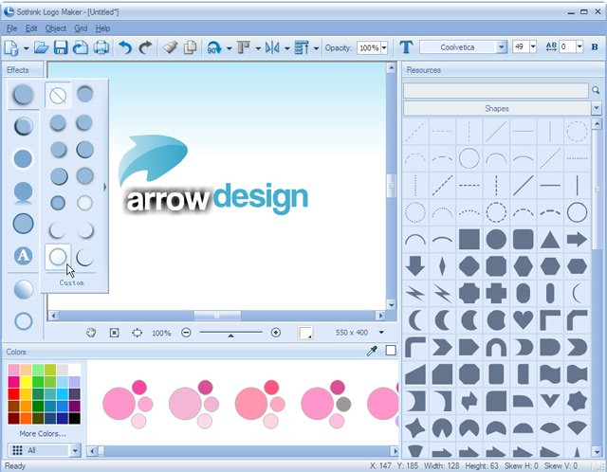Open the Coolvetica font dropdown
This screenshot has width=607, height=472.
pyautogui.click(x=501, y=47)
